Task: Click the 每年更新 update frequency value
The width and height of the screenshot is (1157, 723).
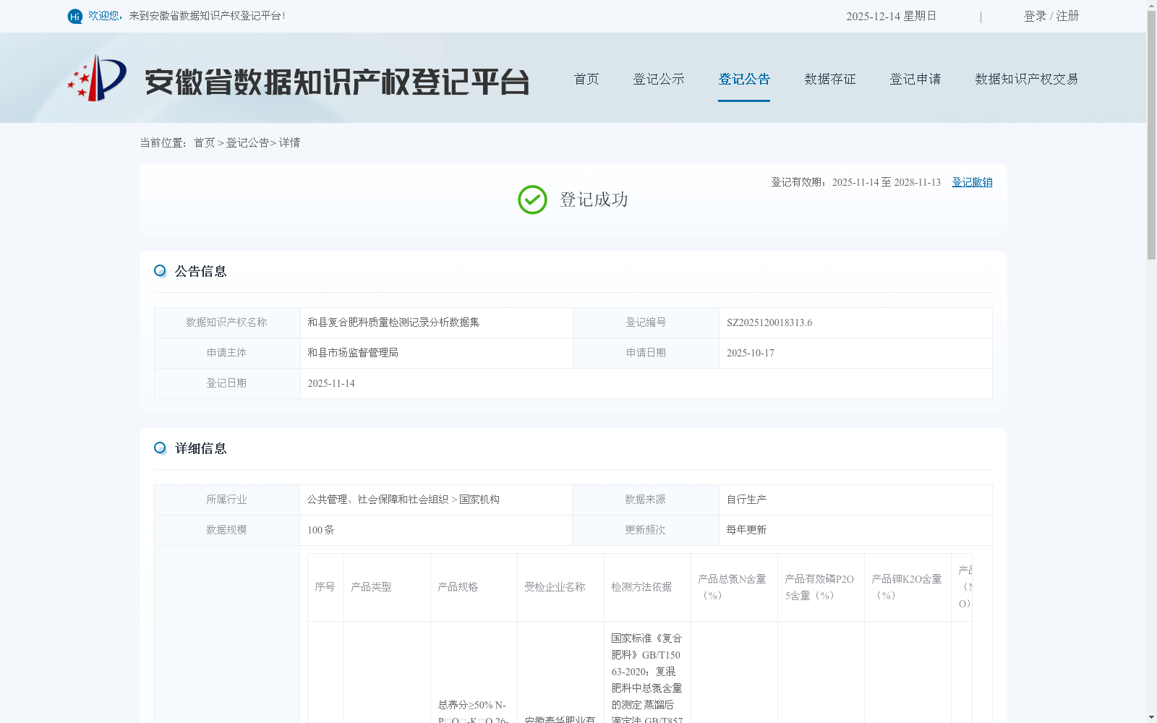Action: (746, 530)
